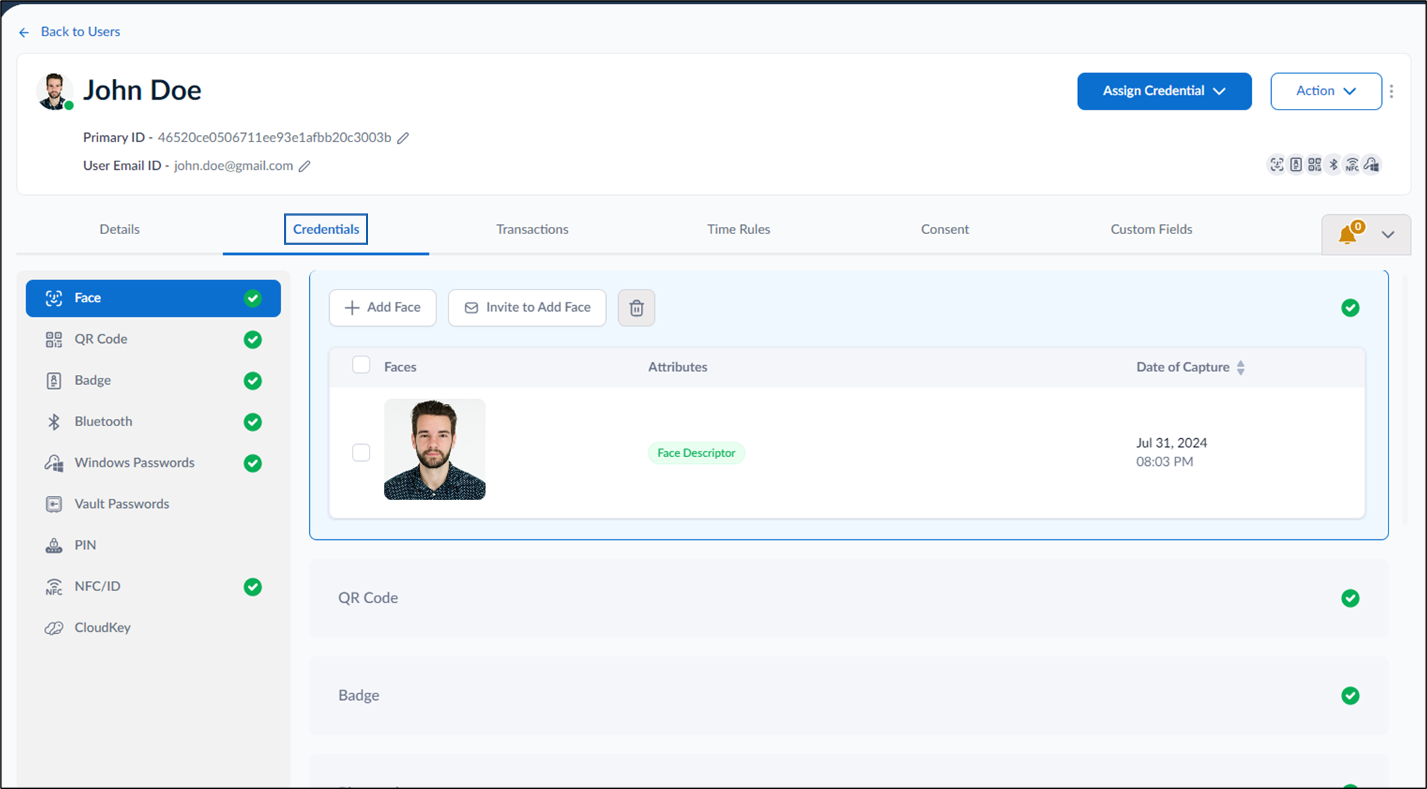The height and width of the screenshot is (789, 1427).
Task: Switch to the Consent tab
Action: (945, 230)
